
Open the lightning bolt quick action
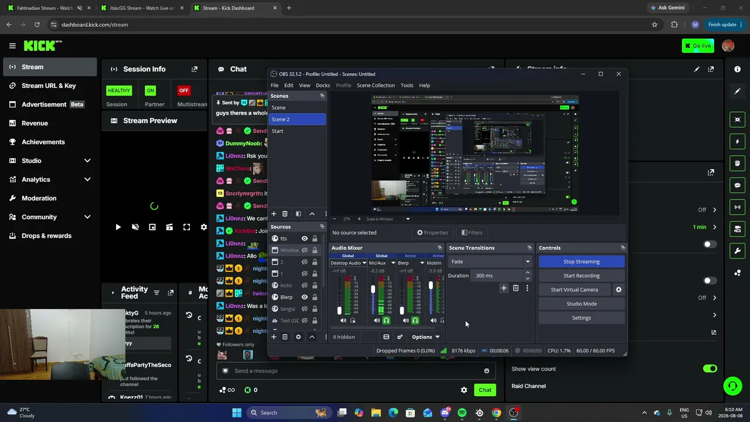(738, 141)
